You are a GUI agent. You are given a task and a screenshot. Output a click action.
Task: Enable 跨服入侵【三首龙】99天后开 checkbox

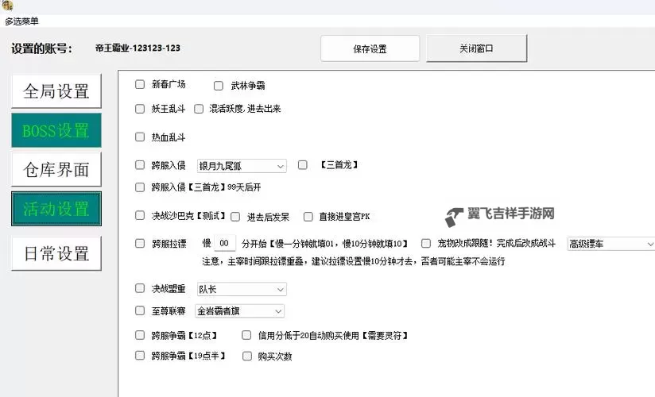140,187
